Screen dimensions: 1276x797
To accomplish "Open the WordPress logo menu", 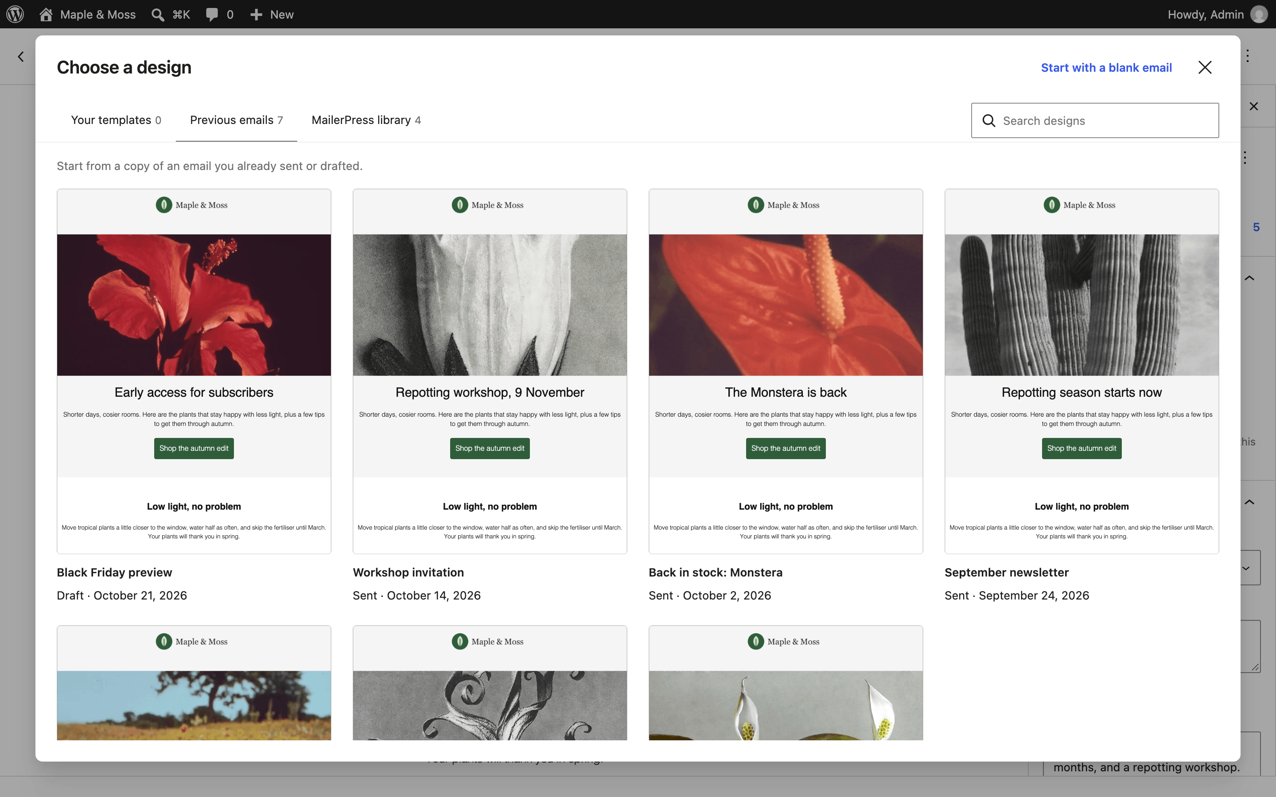I will 16,14.
